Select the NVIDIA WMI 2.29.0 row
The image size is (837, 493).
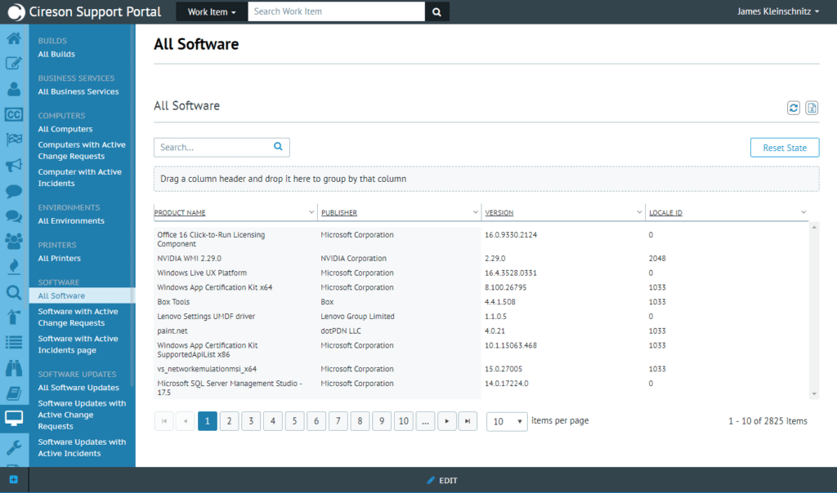tap(481, 258)
